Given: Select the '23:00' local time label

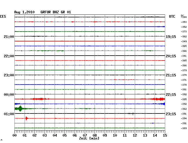Looking at the screenshot, I should [9, 75].
